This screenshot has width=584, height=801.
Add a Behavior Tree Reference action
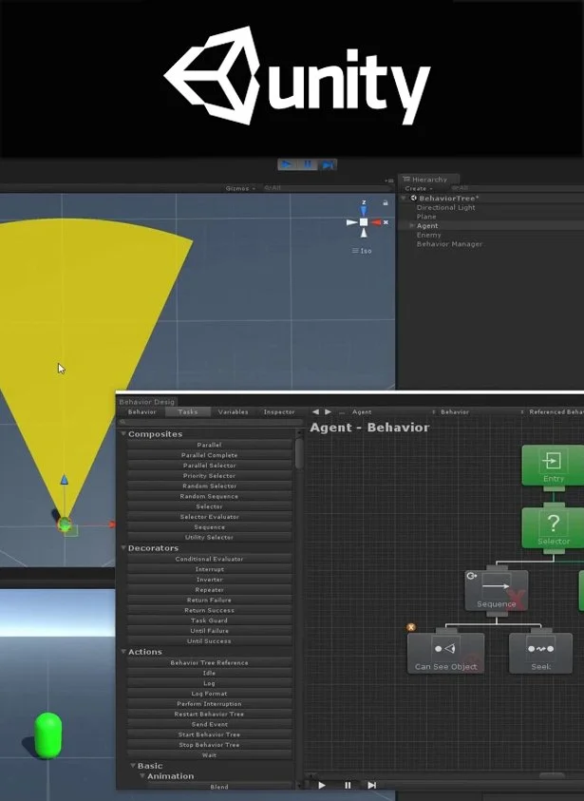pos(209,662)
